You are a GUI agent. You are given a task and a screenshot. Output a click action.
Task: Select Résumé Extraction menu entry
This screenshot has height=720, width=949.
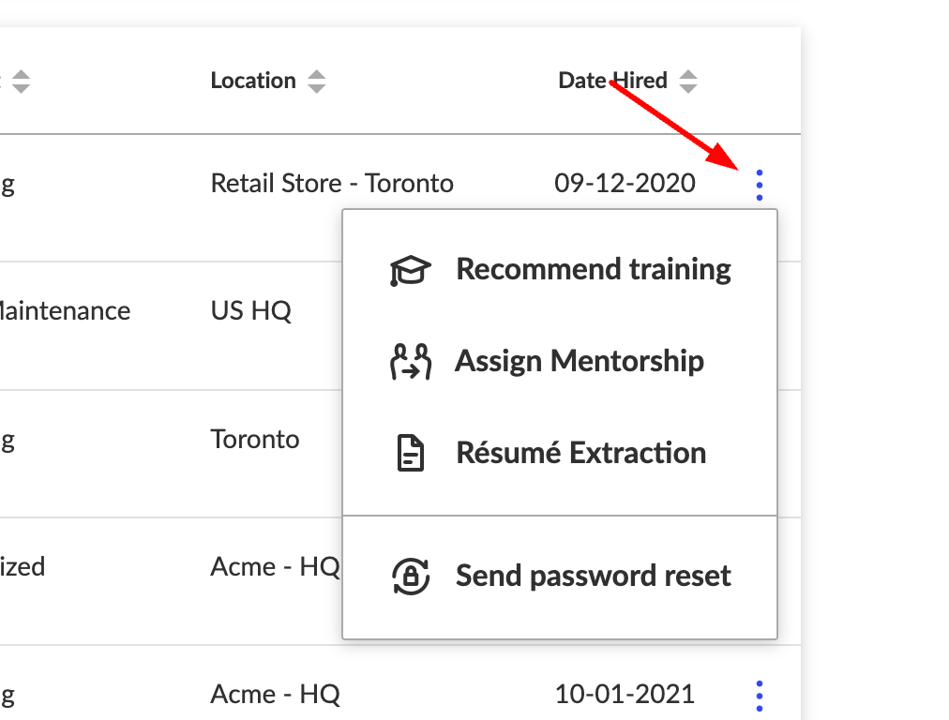tap(580, 453)
